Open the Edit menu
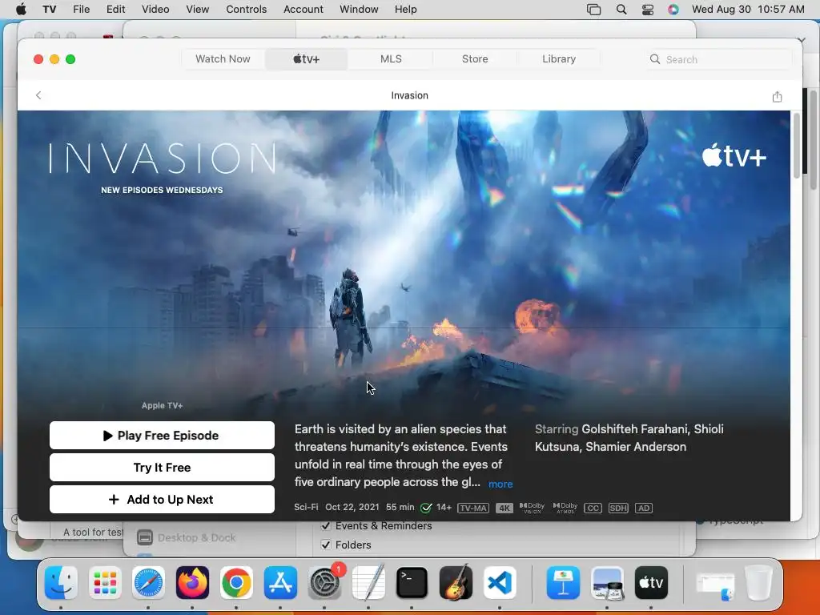 click(x=115, y=9)
